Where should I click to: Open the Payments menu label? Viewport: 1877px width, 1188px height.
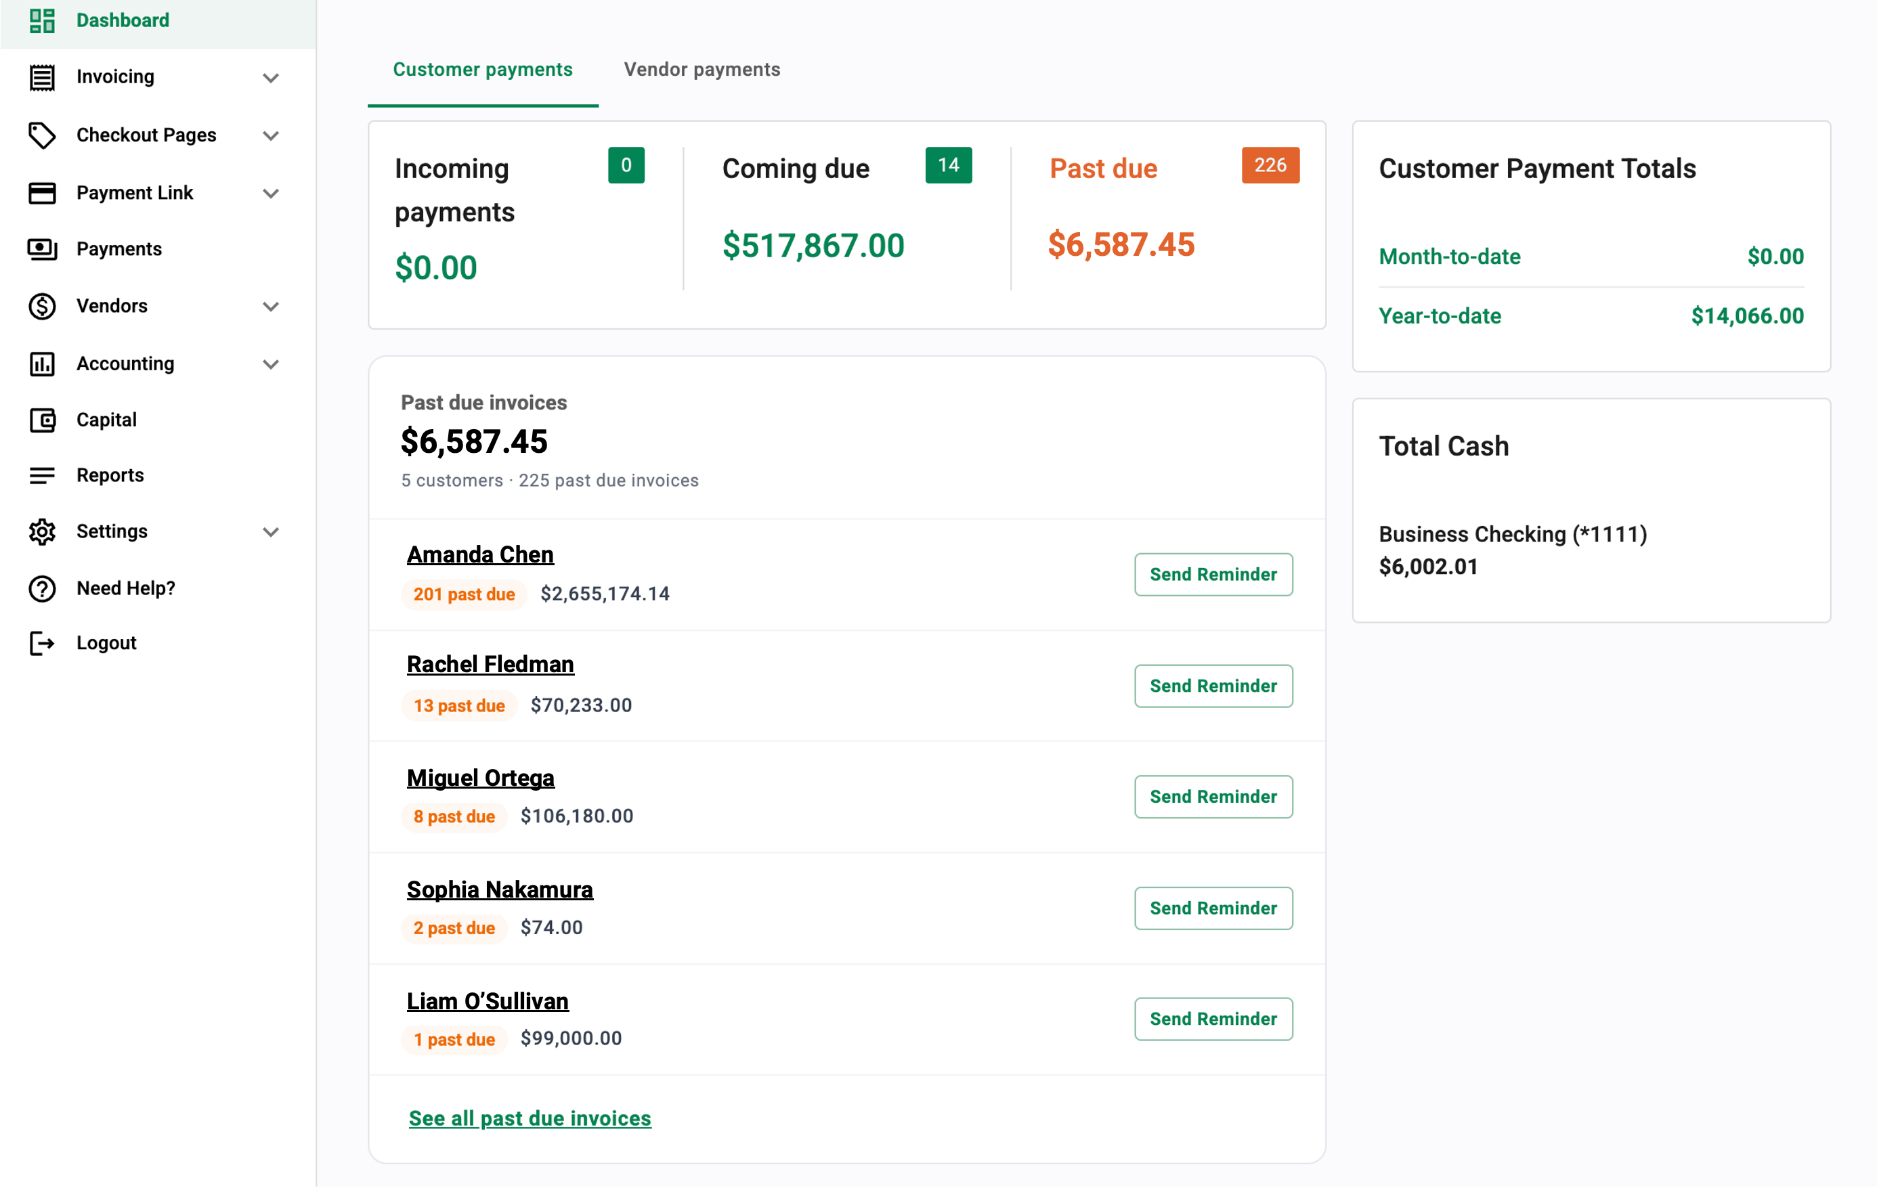click(x=119, y=248)
